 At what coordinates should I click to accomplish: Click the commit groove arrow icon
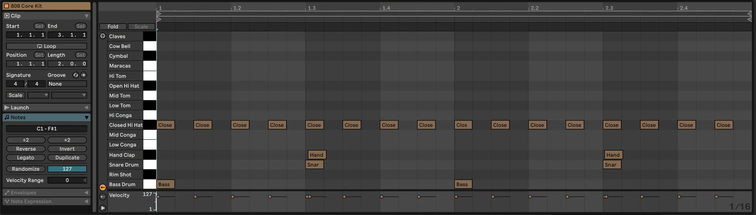tap(84, 75)
